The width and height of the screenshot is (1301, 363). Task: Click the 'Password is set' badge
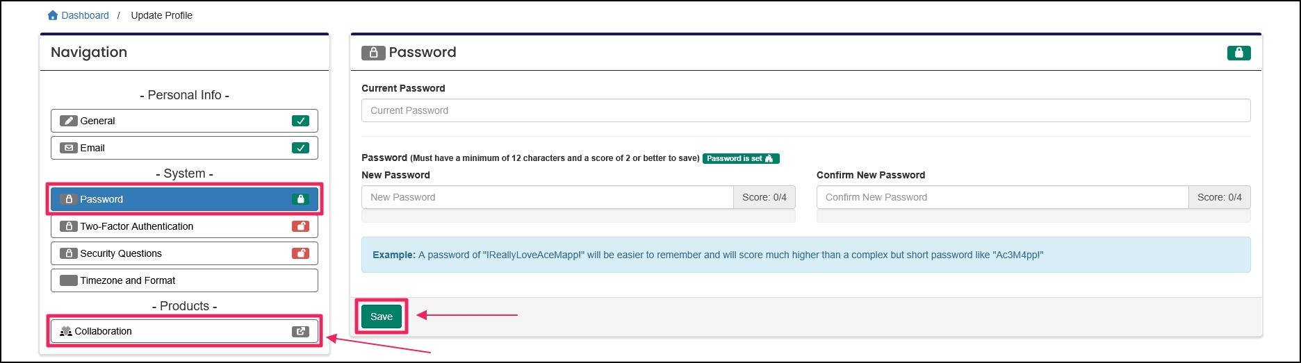[741, 158]
